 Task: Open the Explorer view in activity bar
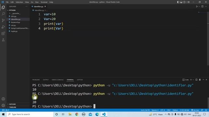coord(3,7)
